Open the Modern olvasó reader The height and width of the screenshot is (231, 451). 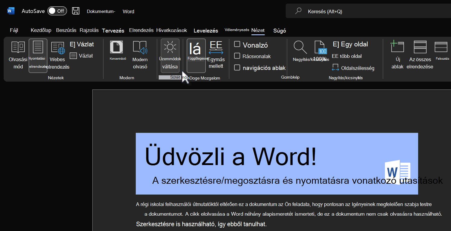[x=140, y=55]
